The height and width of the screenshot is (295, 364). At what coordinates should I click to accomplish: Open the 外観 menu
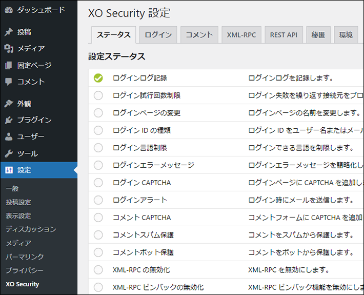coord(24,104)
